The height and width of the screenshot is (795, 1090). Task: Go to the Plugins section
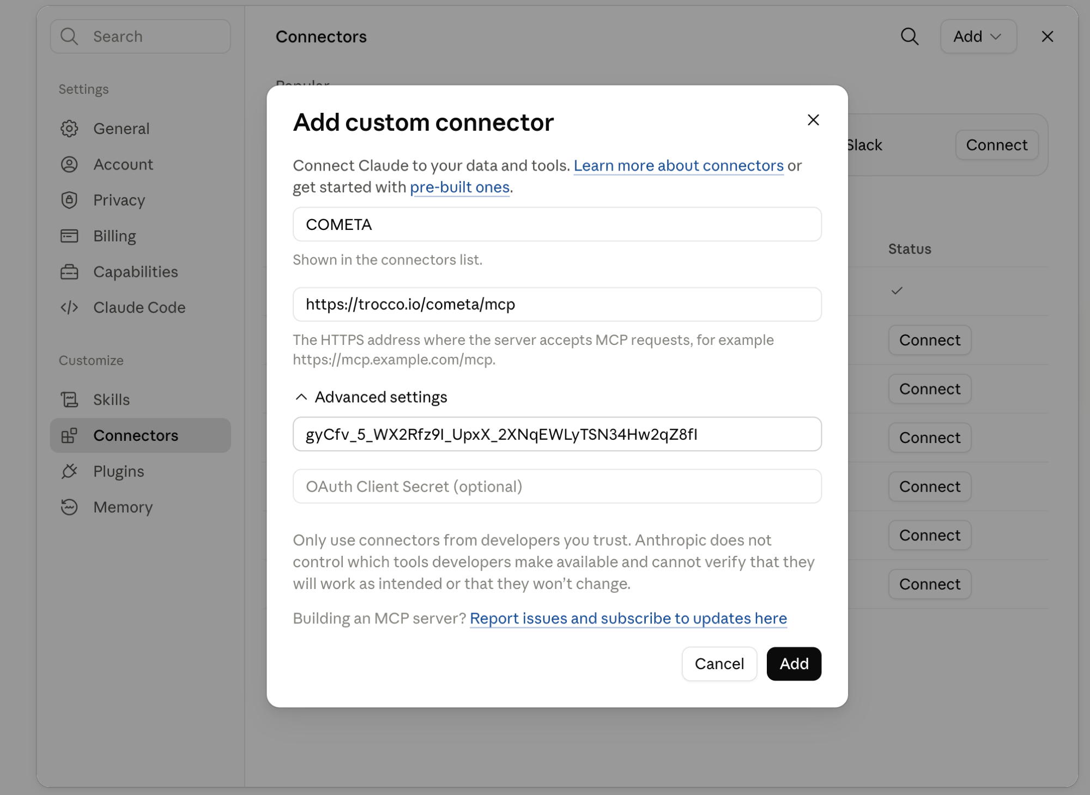tap(141, 471)
